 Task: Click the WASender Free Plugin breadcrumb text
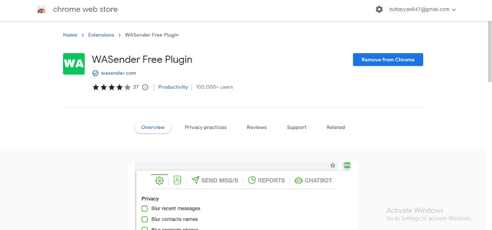click(152, 35)
